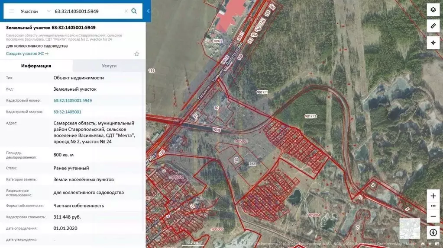The height and width of the screenshot is (248, 443).
Task: Switch to the Услуги tab
Action: (x=109, y=66)
